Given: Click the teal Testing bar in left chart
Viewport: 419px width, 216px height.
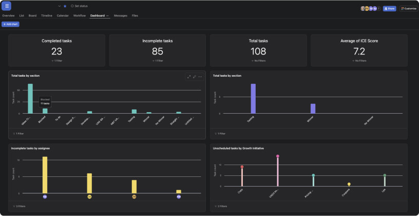Looking at the screenshot, I should click(134, 112).
